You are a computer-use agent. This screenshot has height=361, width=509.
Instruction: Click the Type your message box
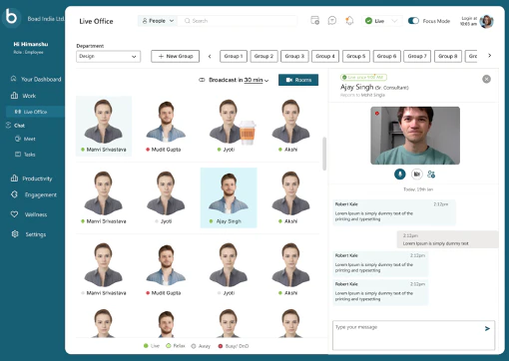pos(414,335)
